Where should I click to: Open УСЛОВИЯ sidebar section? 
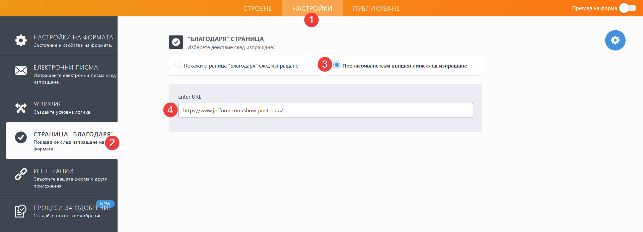click(59, 107)
